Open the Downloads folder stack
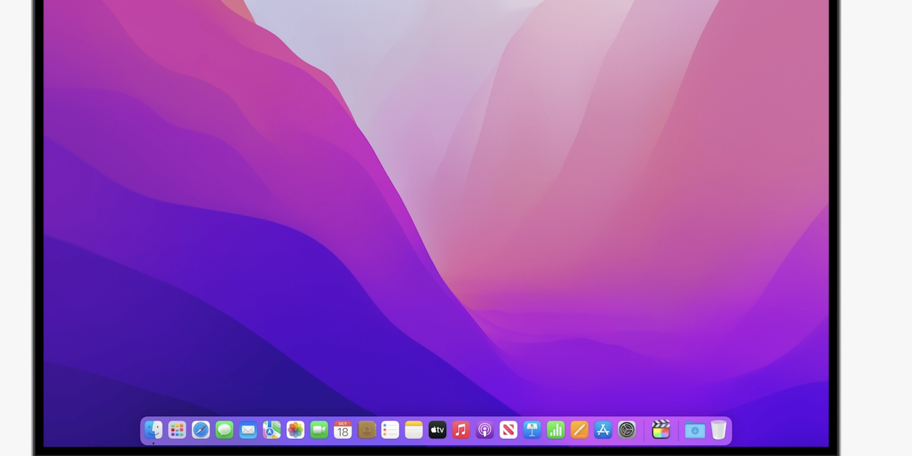 [695, 430]
